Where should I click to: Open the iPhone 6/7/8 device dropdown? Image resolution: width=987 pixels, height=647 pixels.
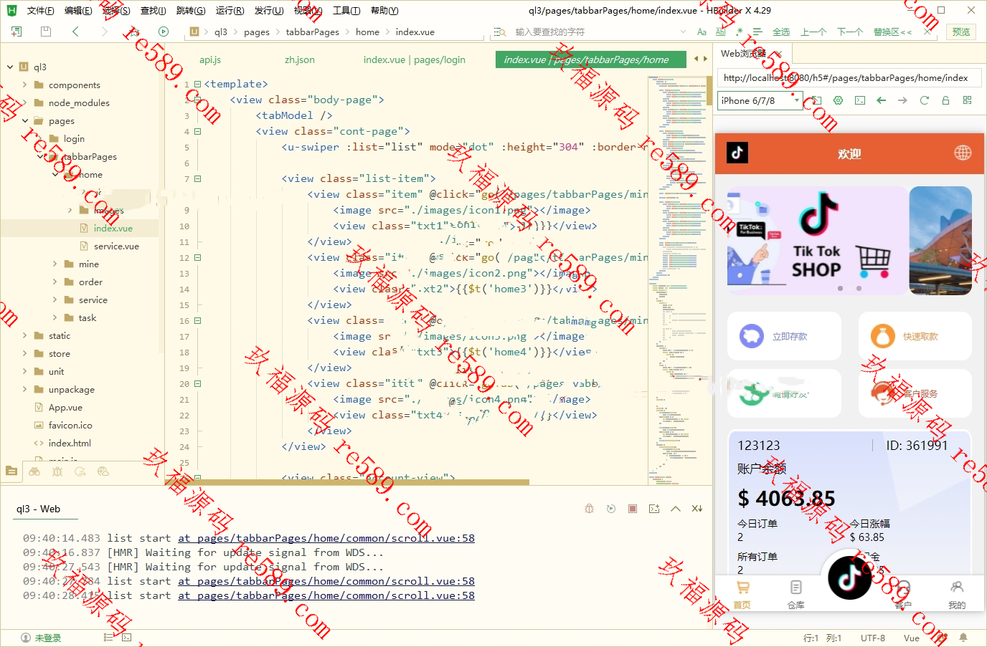point(760,101)
